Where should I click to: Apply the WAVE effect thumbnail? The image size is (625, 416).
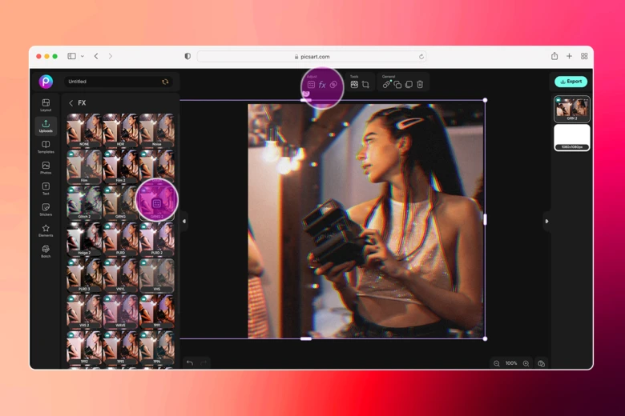pos(121,310)
